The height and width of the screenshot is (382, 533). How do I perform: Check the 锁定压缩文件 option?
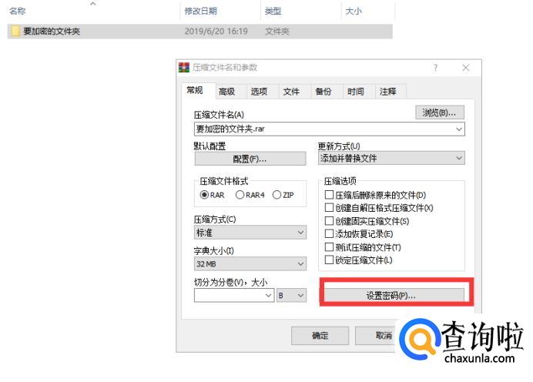(x=330, y=260)
